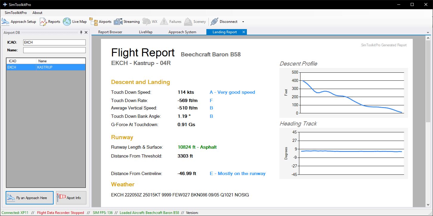Open the tab list dropdown arrow

click(x=428, y=32)
